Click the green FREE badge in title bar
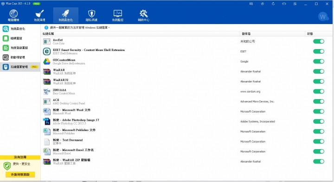This screenshot has width=334, height=182. coord(37,4)
